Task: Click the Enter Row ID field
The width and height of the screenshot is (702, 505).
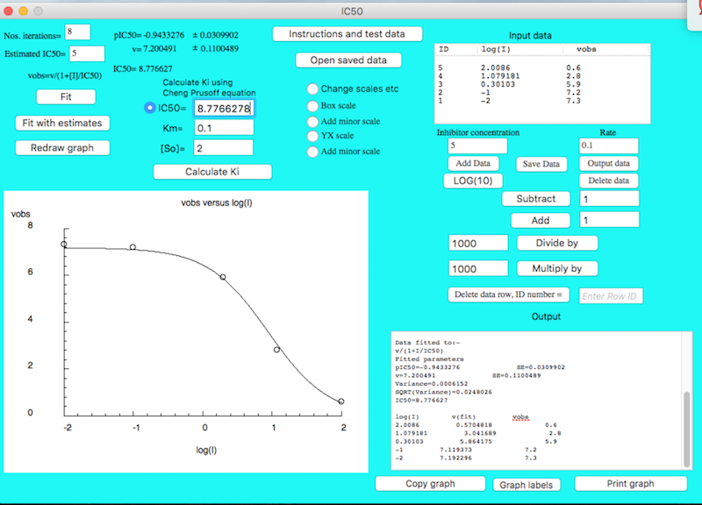Action: point(611,296)
